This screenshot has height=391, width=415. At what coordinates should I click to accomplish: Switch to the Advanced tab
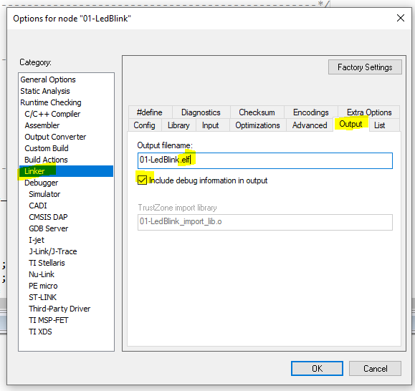point(310,125)
